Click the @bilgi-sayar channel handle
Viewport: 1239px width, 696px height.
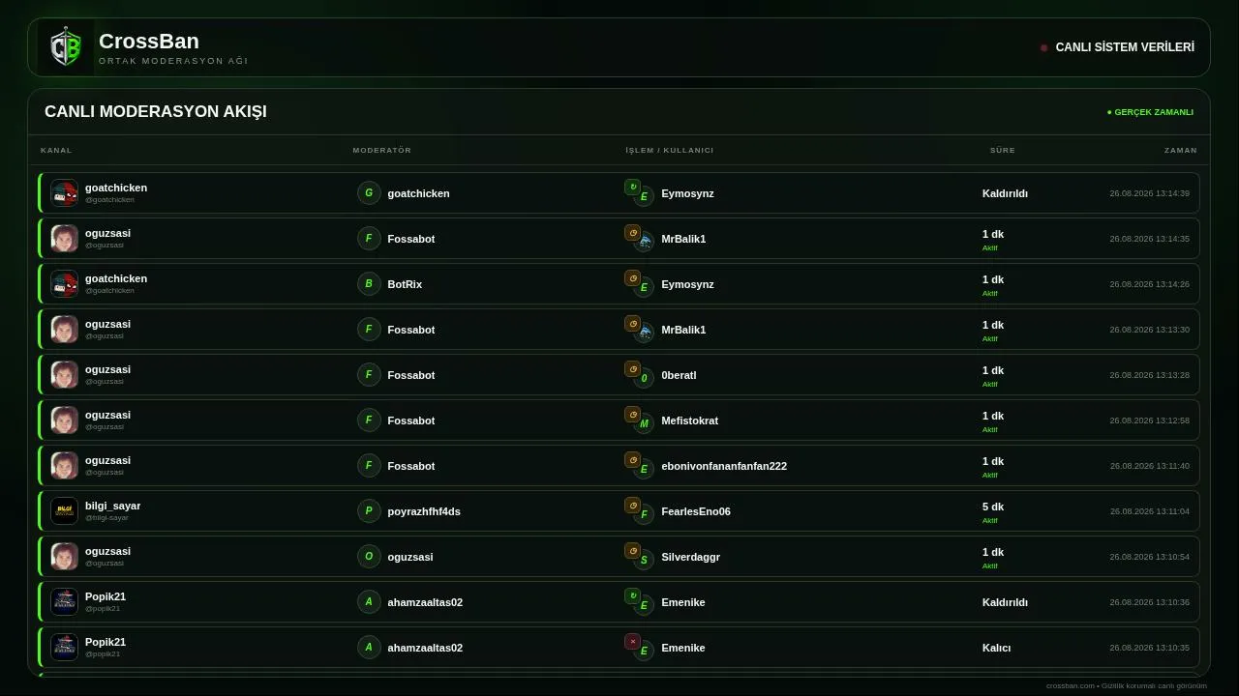[106, 517]
